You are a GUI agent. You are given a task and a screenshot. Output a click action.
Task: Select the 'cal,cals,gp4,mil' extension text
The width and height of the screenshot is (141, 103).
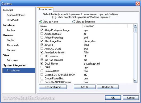click(x=92, y=64)
